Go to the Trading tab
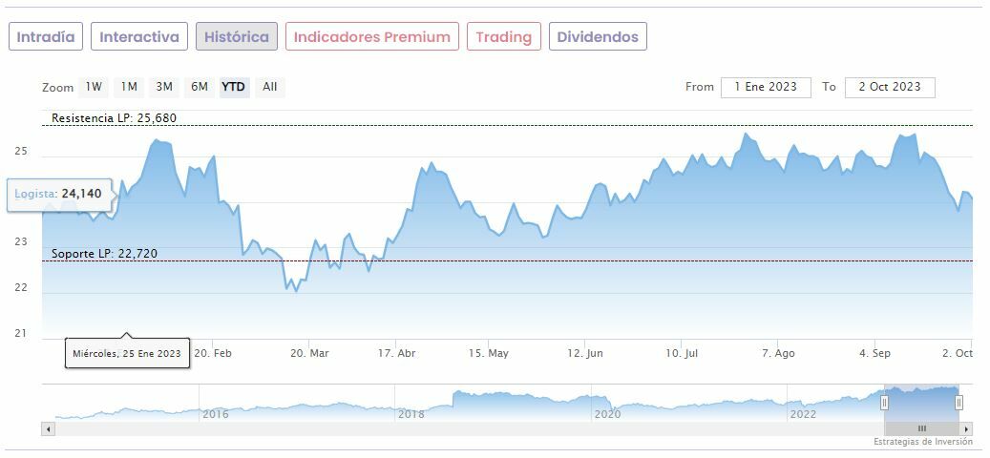 pyautogui.click(x=503, y=37)
